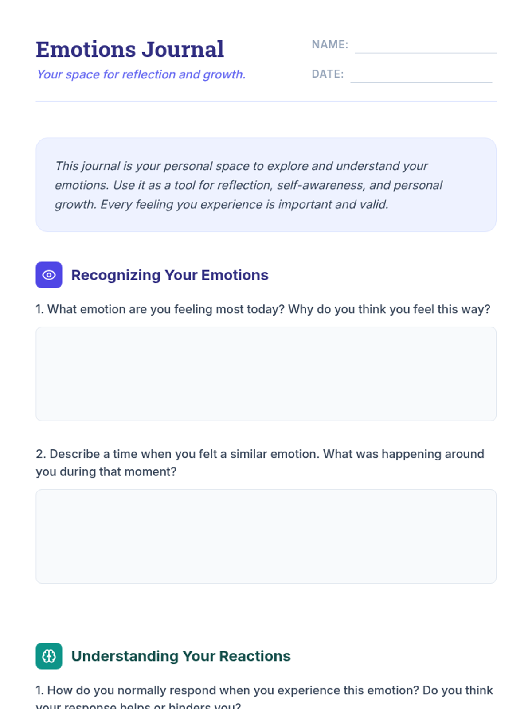The image size is (532, 709).
Task: Click the NAME label text
Action: point(330,44)
